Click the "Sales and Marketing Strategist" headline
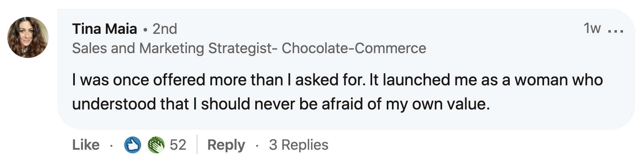The image size is (644, 161). coord(172,48)
